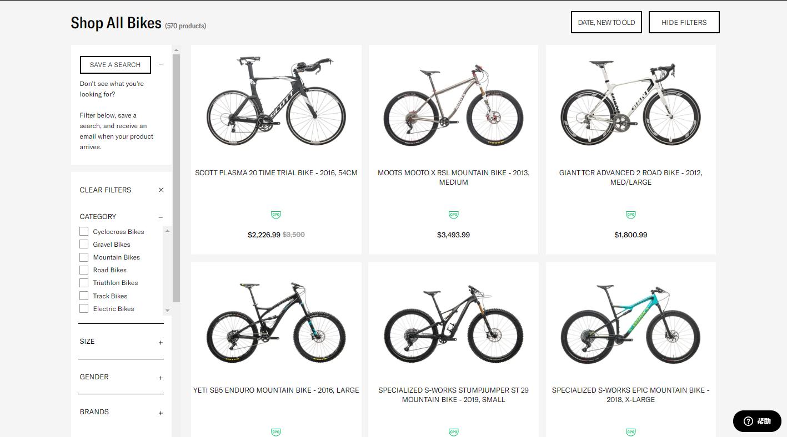The height and width of the screenshot is (437, 787).
Task: Check the Cyclocross Bikes checkbox
Action: 84,231
